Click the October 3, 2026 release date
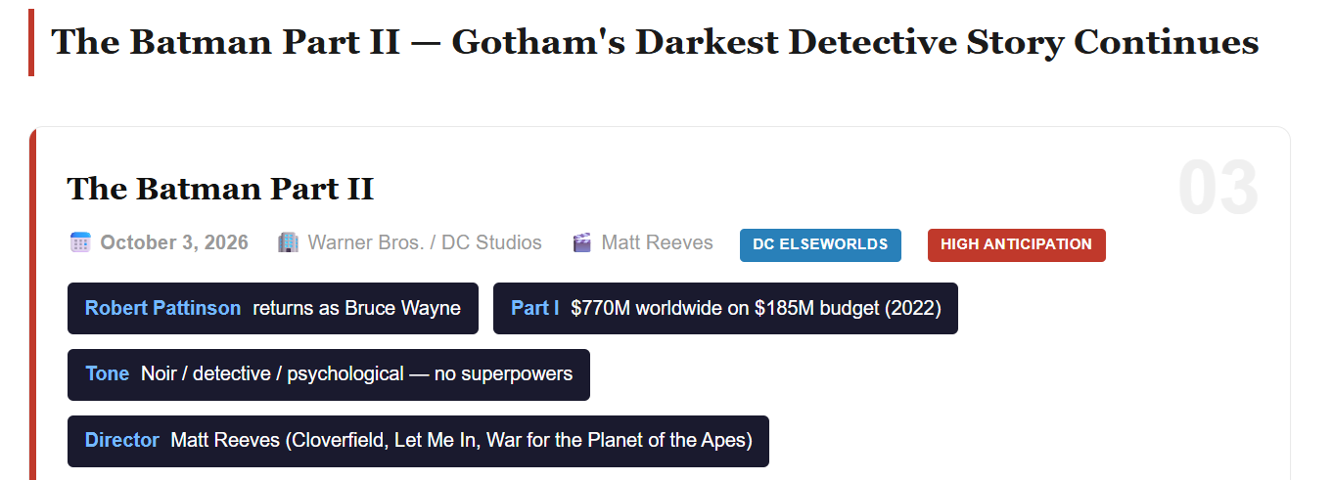1332x480 pixels. (174, 242)
